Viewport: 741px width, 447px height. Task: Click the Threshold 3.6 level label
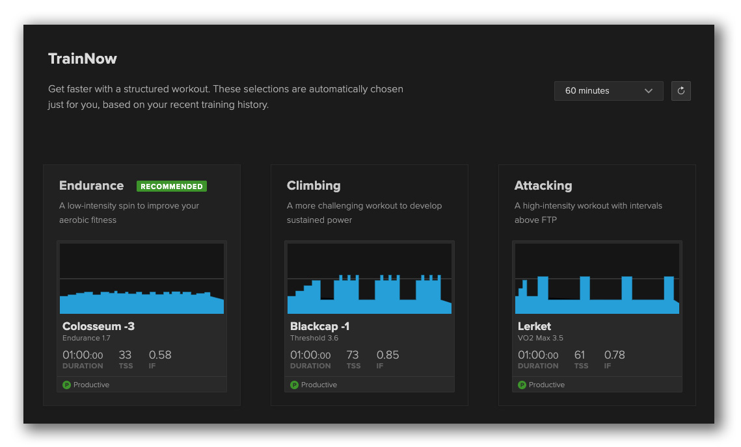click(x=314, y=338)
